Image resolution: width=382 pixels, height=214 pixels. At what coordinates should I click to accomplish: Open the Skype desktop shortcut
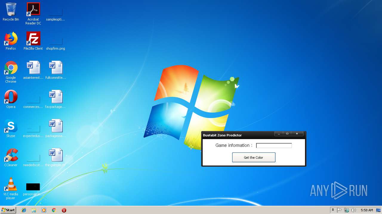coord(11,128)
